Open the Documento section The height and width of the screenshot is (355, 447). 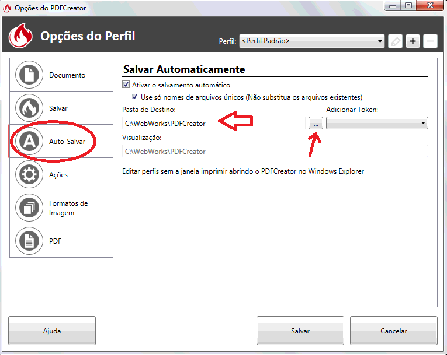pos(61,75)
